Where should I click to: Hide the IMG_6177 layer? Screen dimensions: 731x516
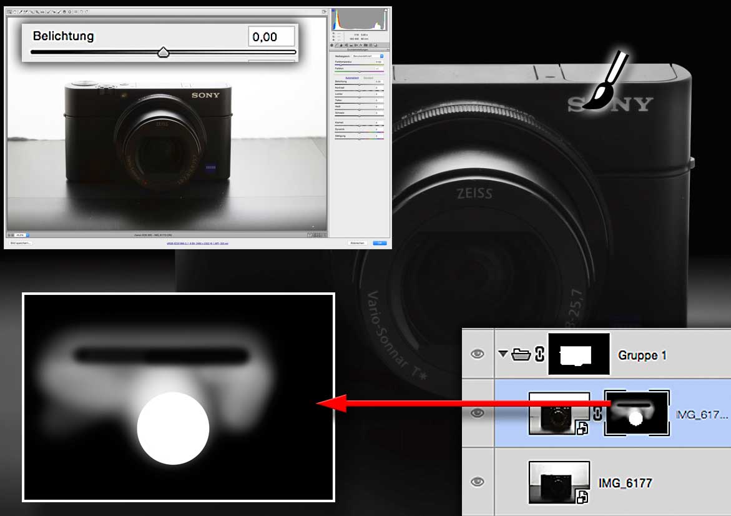tap(478, 482)
